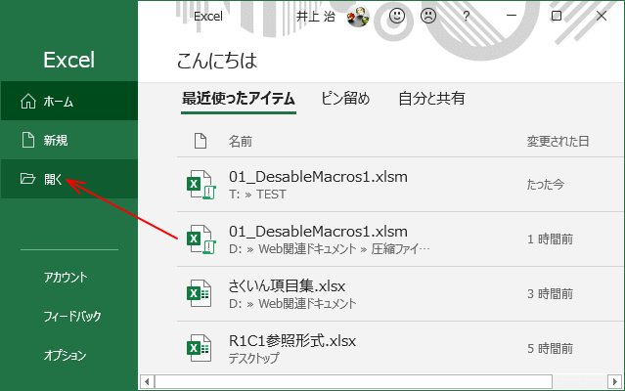Click the Excel icon of さくいん項目集.xlsx
Image resolution: width=625 pixels, height=391 pixels.
point(199,294)
